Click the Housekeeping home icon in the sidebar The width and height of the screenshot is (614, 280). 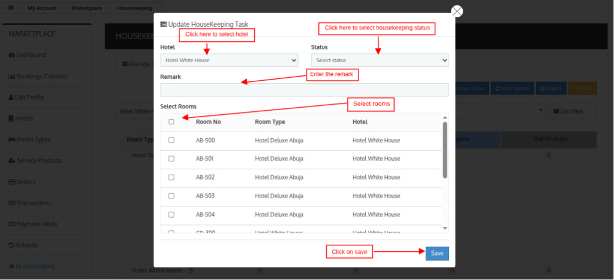click(11, 266)
